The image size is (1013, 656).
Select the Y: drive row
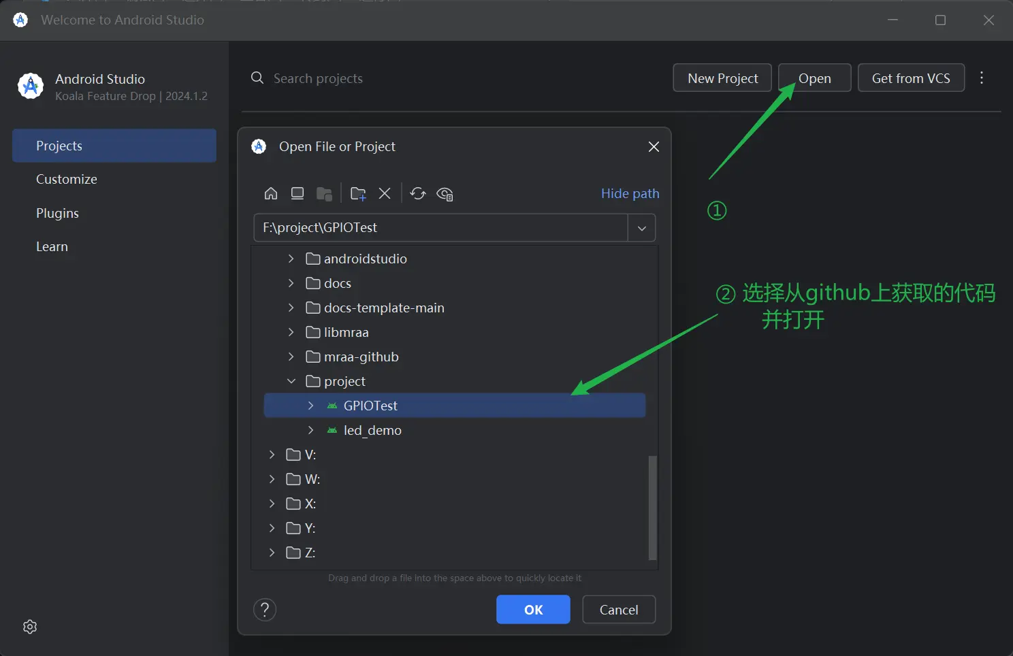[x=455, y=528]
